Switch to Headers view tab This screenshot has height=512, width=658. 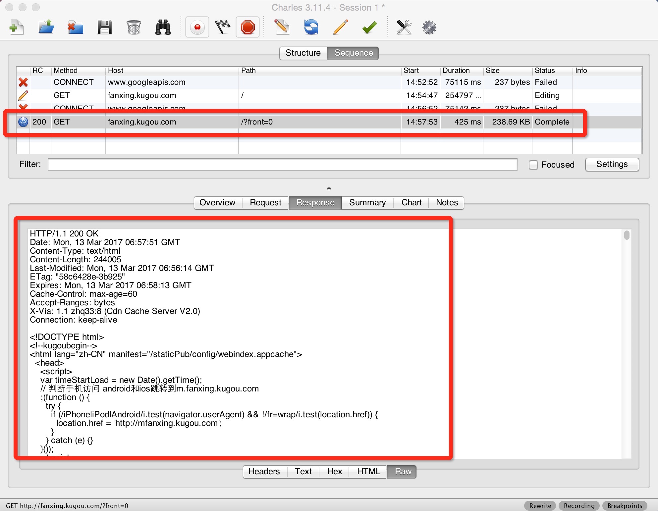click(264, 472)
